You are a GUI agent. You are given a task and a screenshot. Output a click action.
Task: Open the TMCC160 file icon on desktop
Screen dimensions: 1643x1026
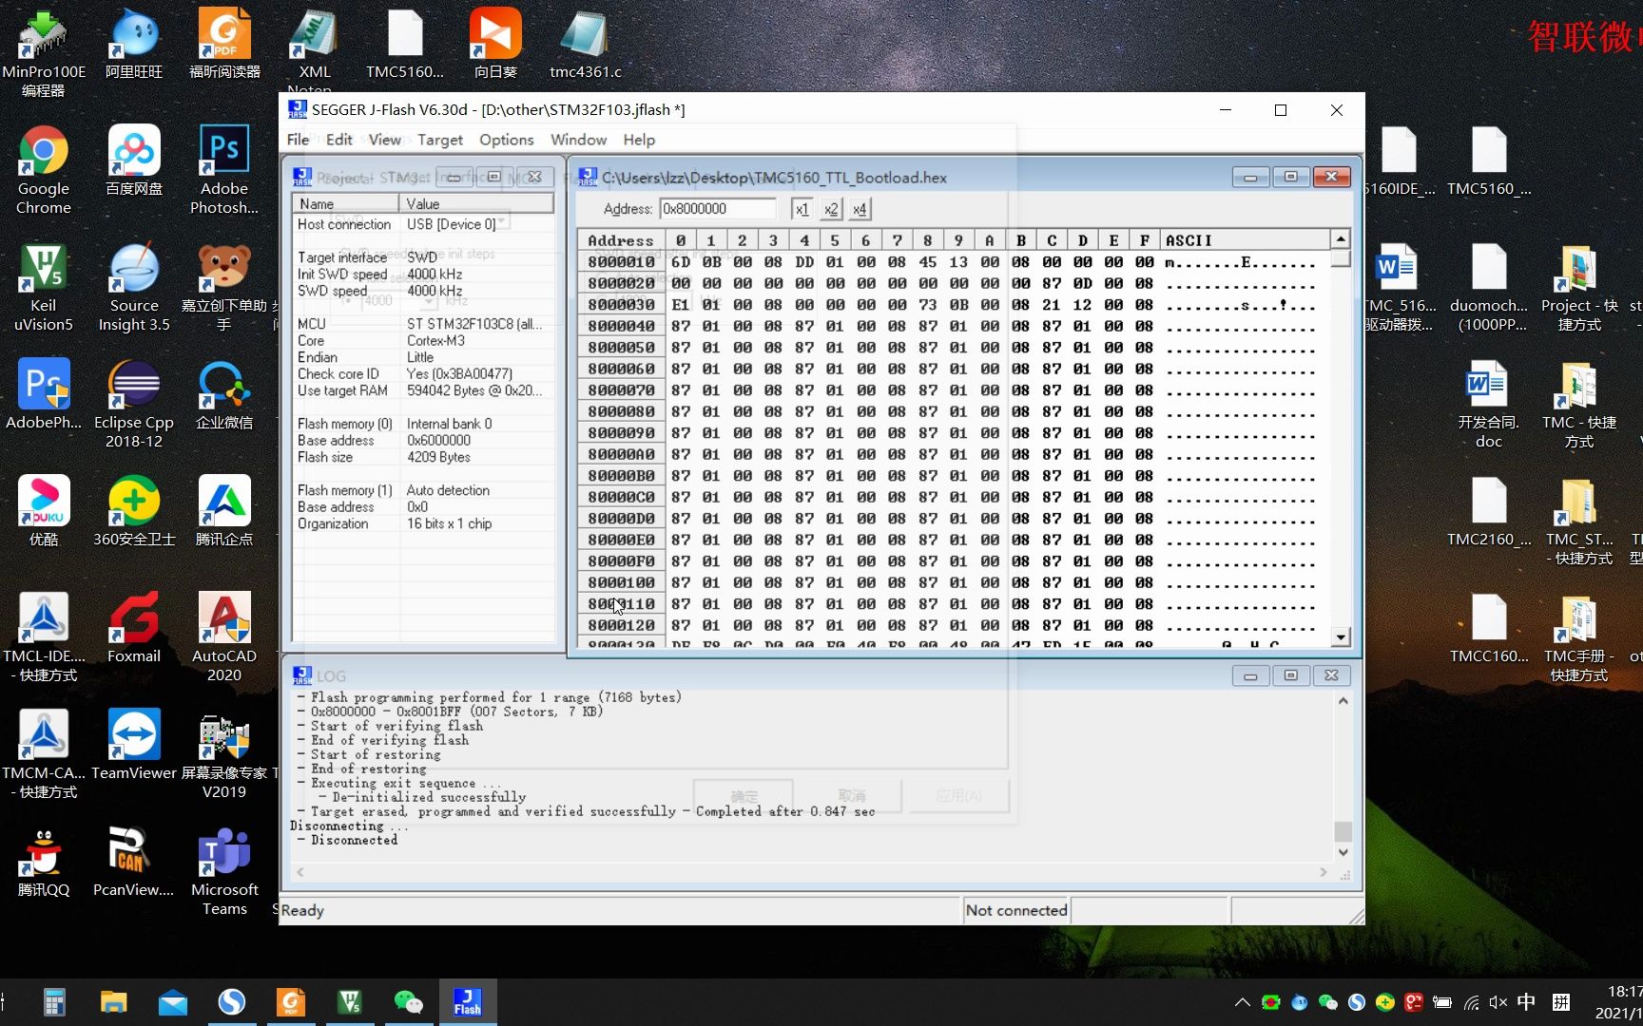pos(1489,628)
